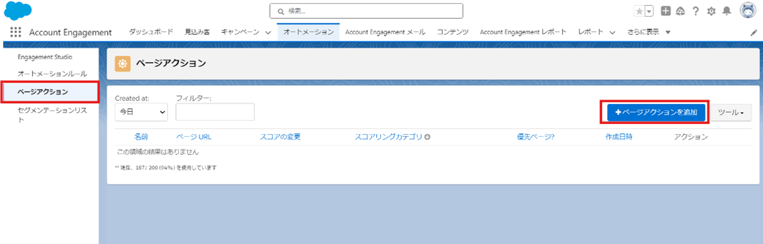Click the この領域の結果はありません message
The height and width of the screenshot is (244, 763).
(158, 152)
